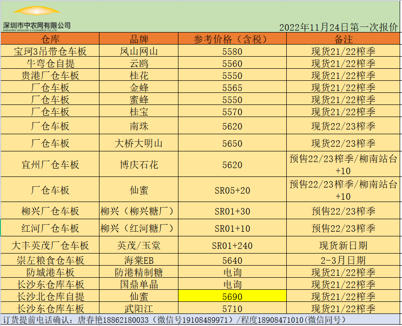Click the yellow-highlighted 5690 price cell
The height and width of the screenshot is (326, 402).
point(232,296)
